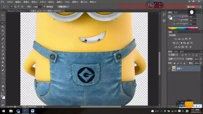
Task: Toggle lock all for the layer
Action: (x=184, y=63)
